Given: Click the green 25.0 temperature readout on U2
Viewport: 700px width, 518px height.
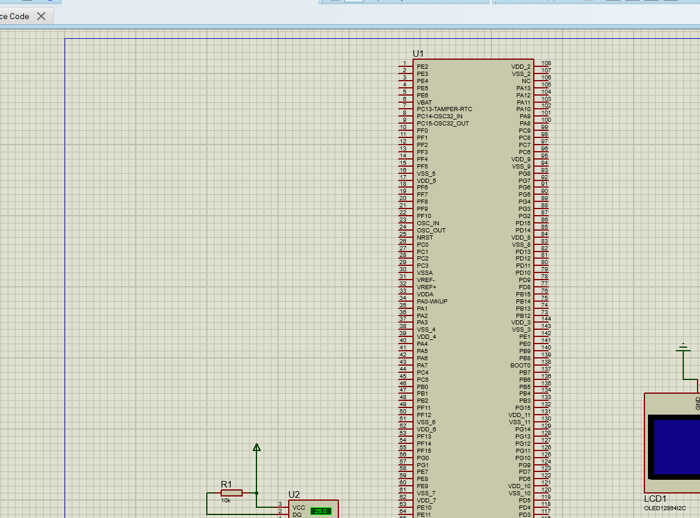Looking at the screenshot, I should [321, 511].
